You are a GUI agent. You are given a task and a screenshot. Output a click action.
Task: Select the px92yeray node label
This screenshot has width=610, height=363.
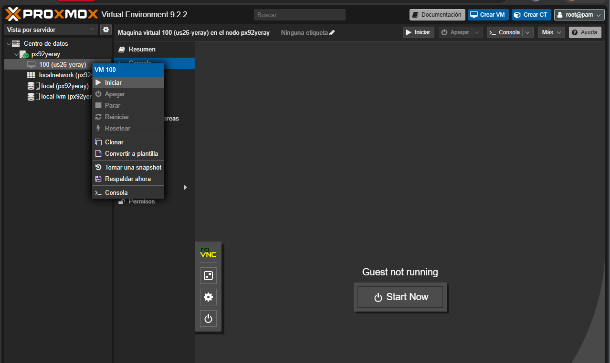click(x=46, y=54)
